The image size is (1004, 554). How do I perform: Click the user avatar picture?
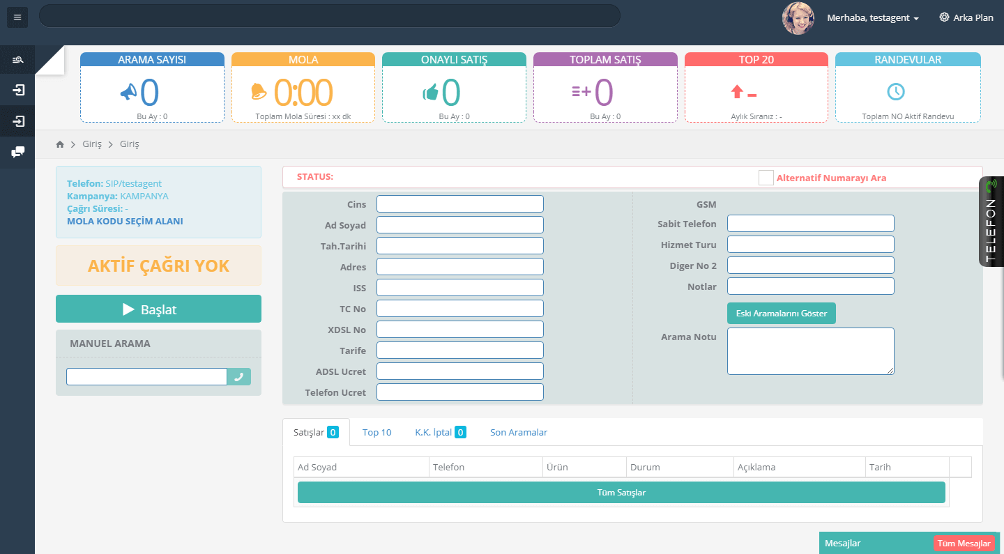pos(798,18)
